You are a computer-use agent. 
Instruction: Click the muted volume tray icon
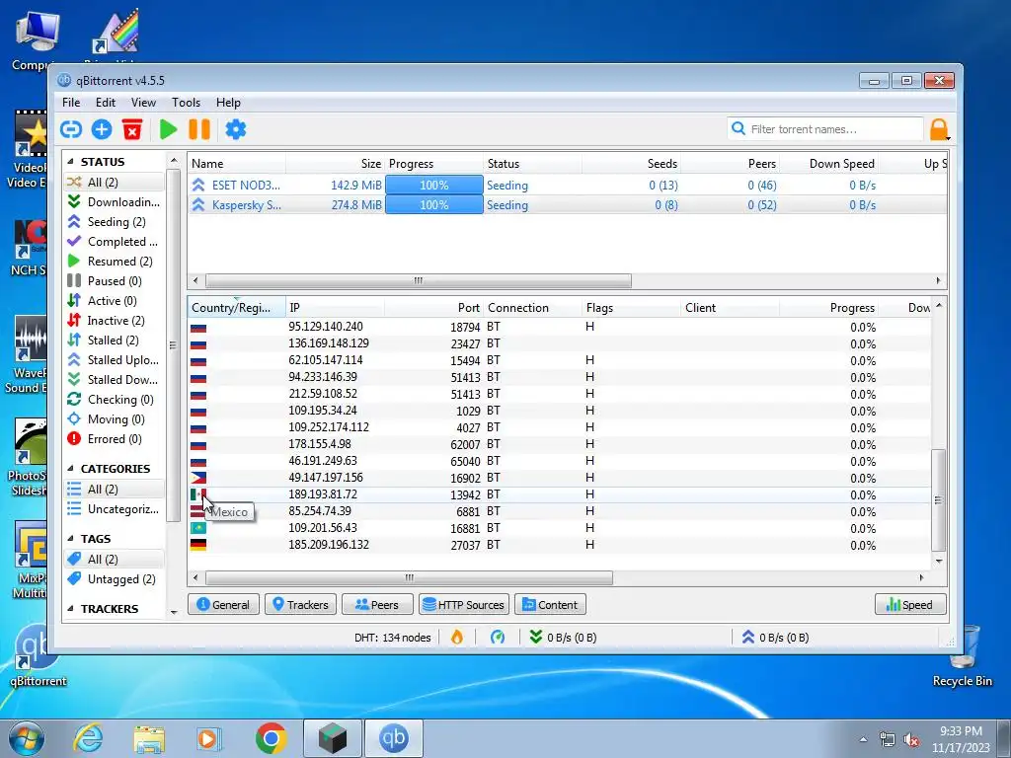point(911,740)
